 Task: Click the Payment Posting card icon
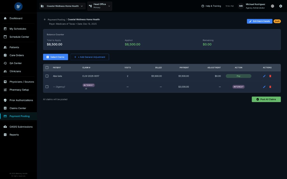pos(5,116)
